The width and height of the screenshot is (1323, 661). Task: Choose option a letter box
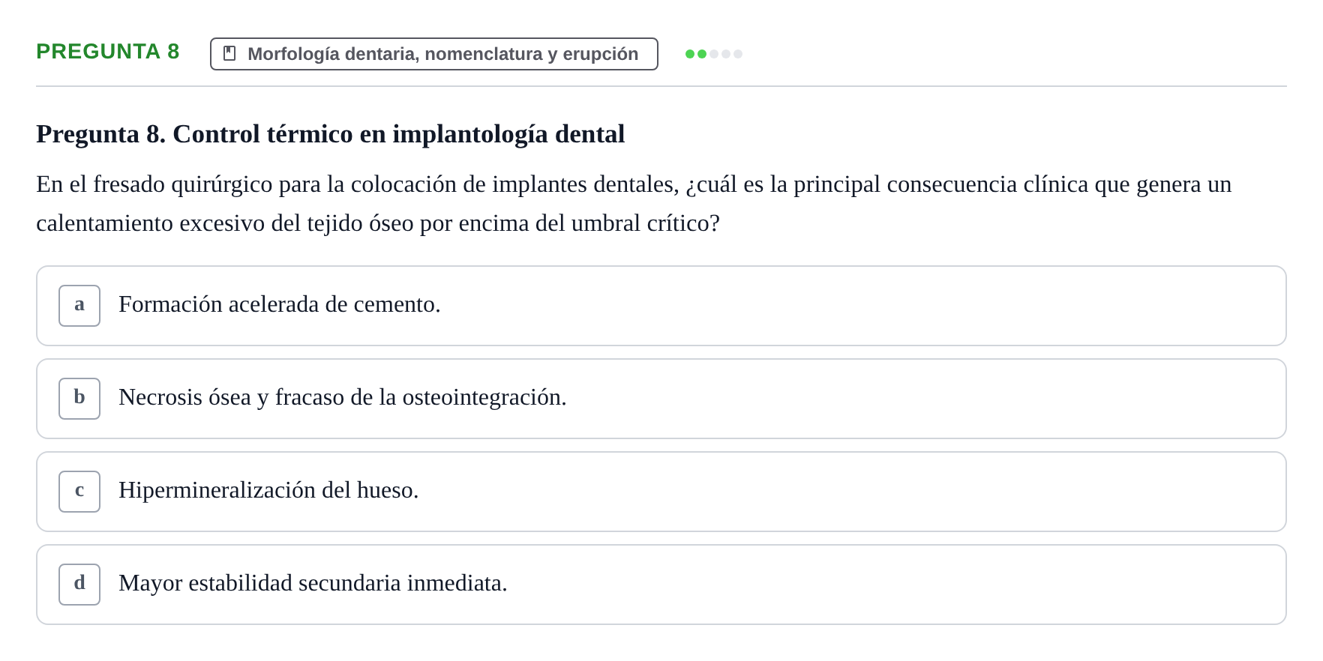79,306
